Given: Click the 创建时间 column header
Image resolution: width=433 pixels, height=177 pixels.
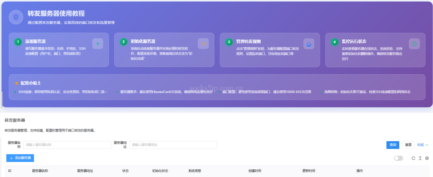Looking at the screenshot, I should (x=255, y=171).
